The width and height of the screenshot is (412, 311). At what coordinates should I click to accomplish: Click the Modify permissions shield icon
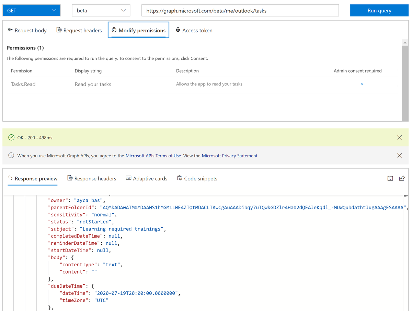pos(114,30)
